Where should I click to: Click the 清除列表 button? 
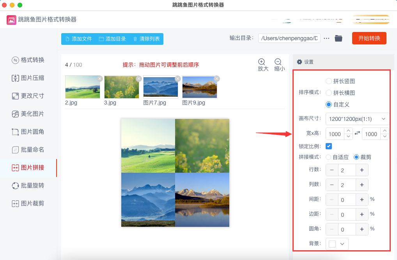tap(146, 39)
